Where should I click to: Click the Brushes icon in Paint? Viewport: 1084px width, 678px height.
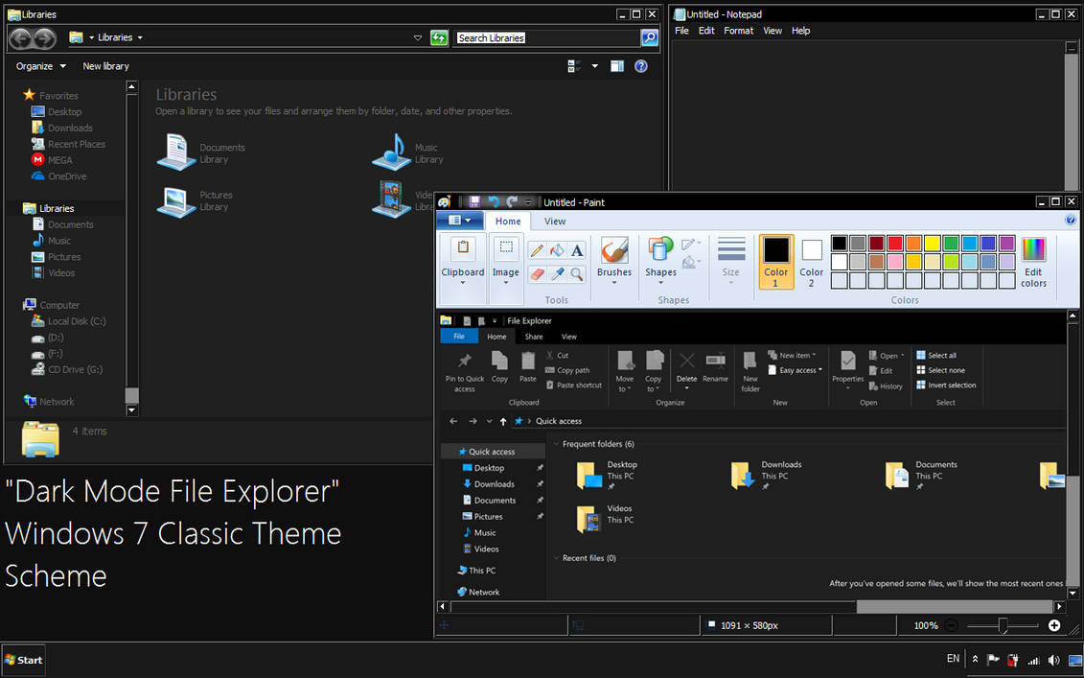point(614,249)
